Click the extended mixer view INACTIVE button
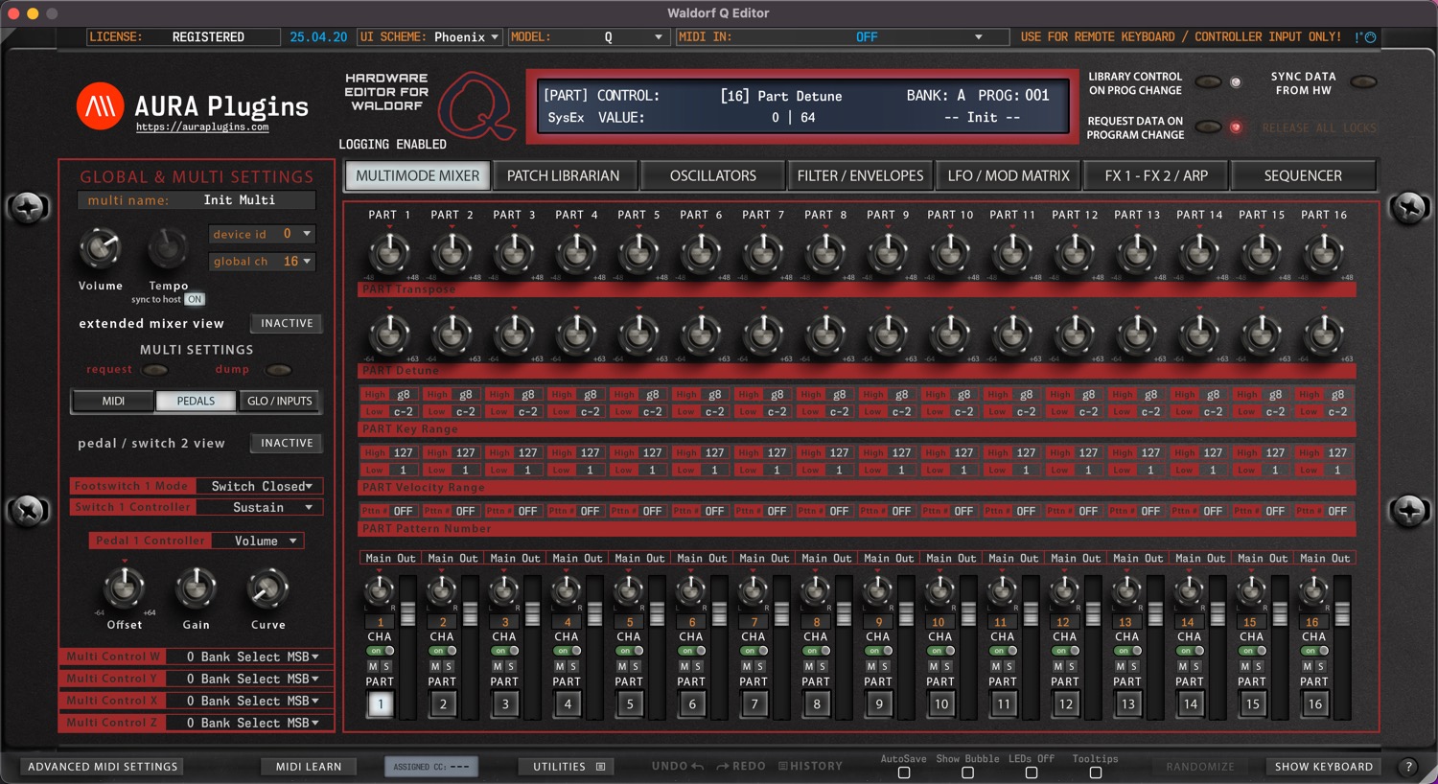Screen dimensions: 1438x784 tap(287, 324)
